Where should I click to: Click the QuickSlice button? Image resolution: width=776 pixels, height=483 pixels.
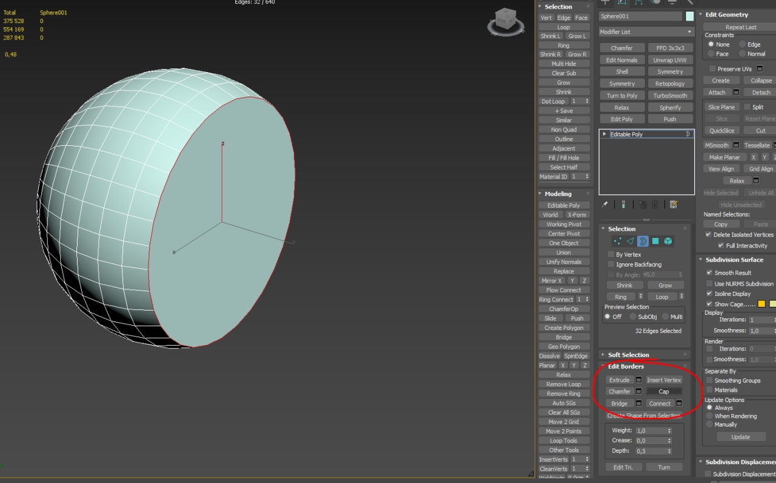click(x=721, y=131)
